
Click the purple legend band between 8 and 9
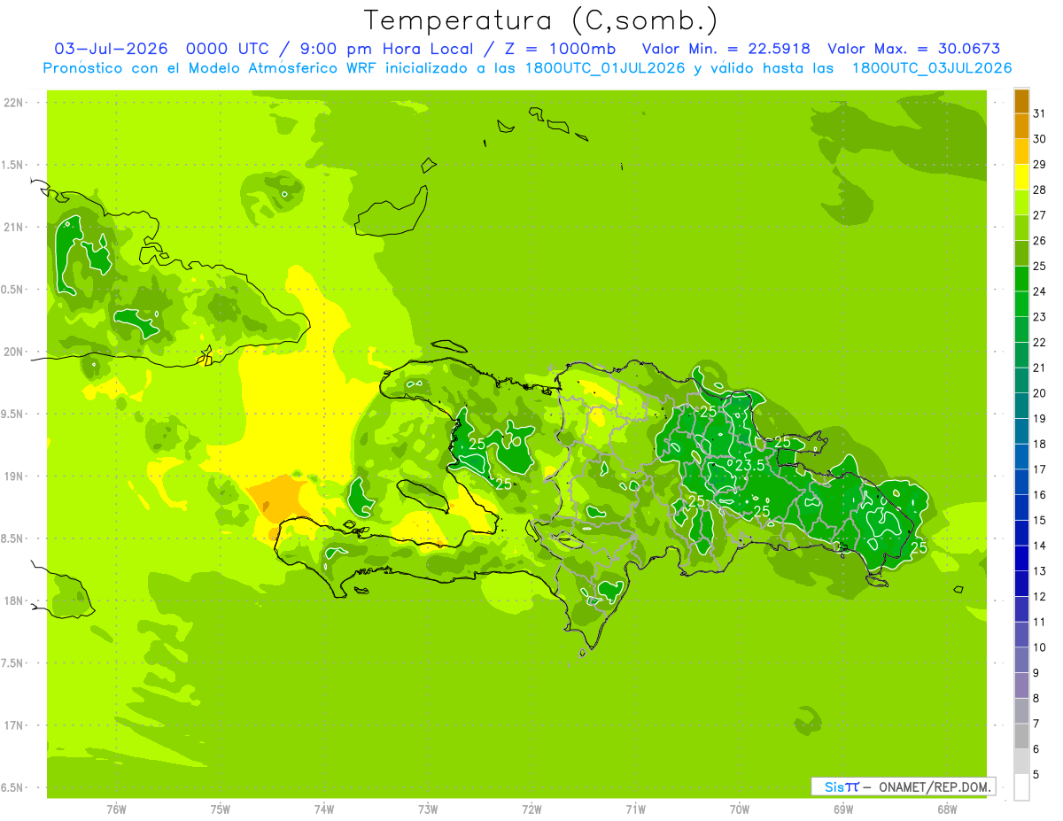1021,685
